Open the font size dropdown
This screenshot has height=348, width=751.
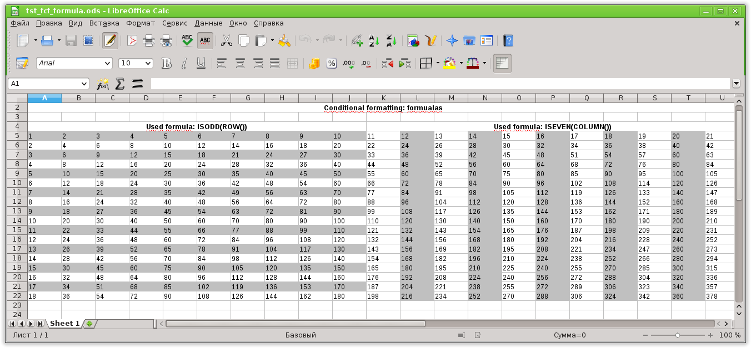tap(147, 63)
